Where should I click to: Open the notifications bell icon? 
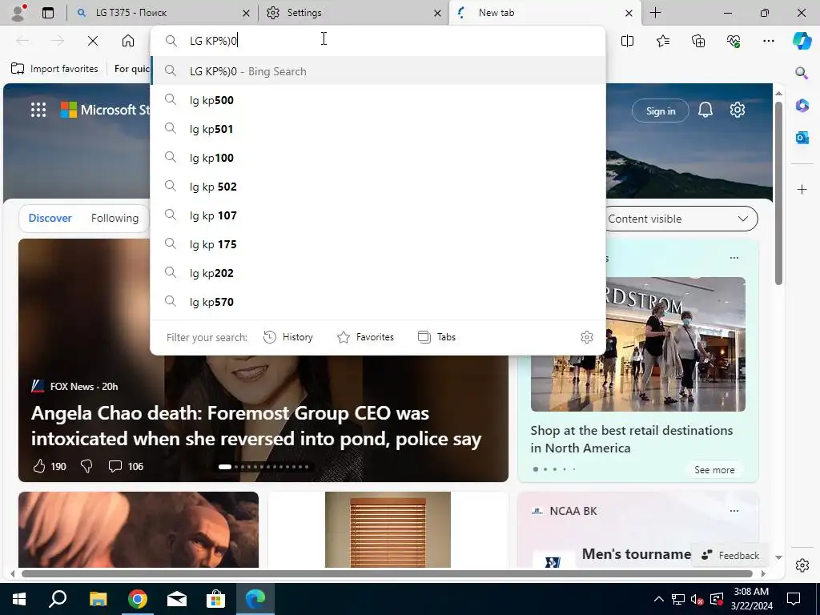pos(705,110)
